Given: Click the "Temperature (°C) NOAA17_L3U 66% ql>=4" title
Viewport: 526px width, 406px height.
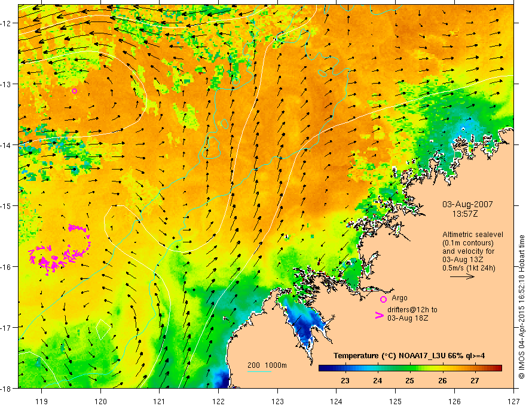Looking at the screenshot, I should pyautogui.click(x=409, y=356).
